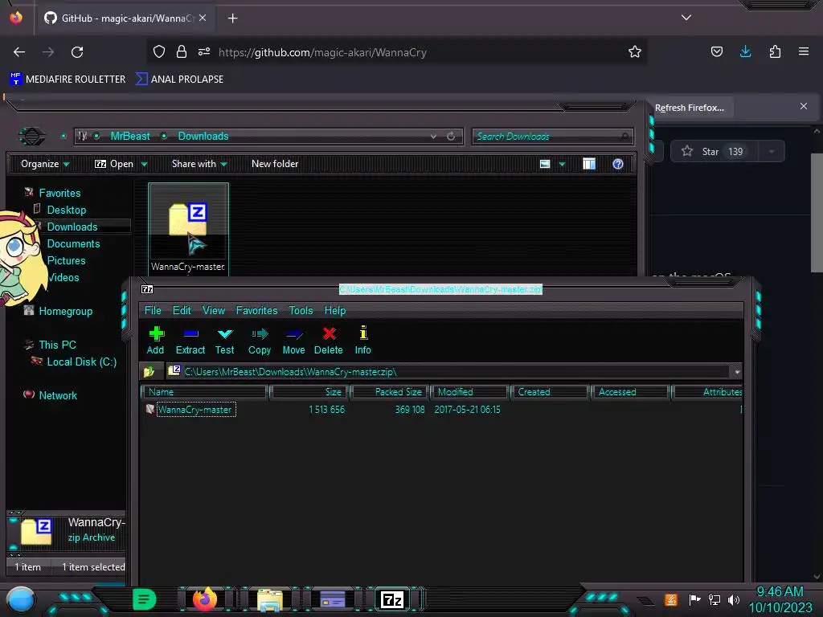Open the Organize dropdown in Explorer
This screenshot has height=617, width=823.
[x=45, y=164]
